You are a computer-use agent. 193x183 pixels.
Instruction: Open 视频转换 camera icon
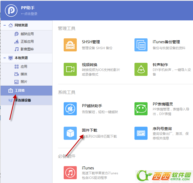(x=70, y=69)
